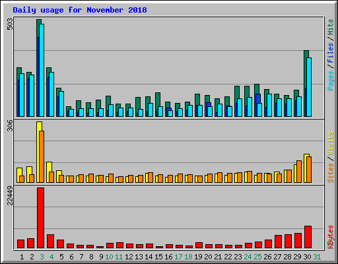This screenshot has width=338, height=264.
Task: Click day 19 on the x-axis
Action: 198,257
